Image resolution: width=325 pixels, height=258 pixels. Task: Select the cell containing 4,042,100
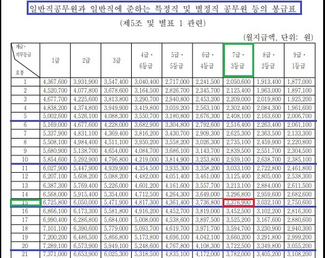point(208,237)
